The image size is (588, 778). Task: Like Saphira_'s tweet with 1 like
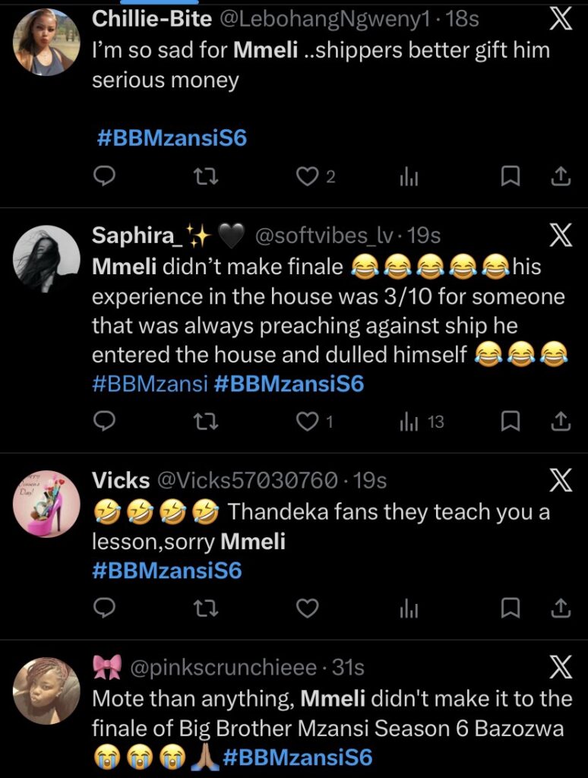307,422
